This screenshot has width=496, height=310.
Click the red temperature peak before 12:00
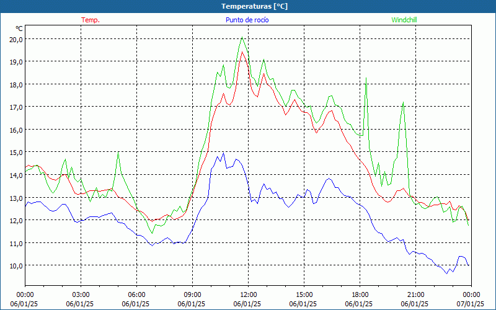pyautogui.click(x=242, y=52)
